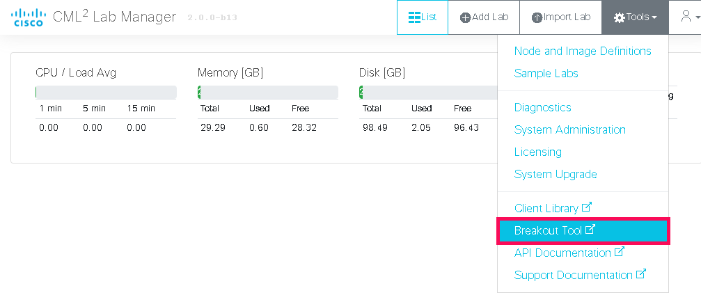Open Node and Image Definitions
This screenshot has height=302, width=701.
(x=583, y=51)
